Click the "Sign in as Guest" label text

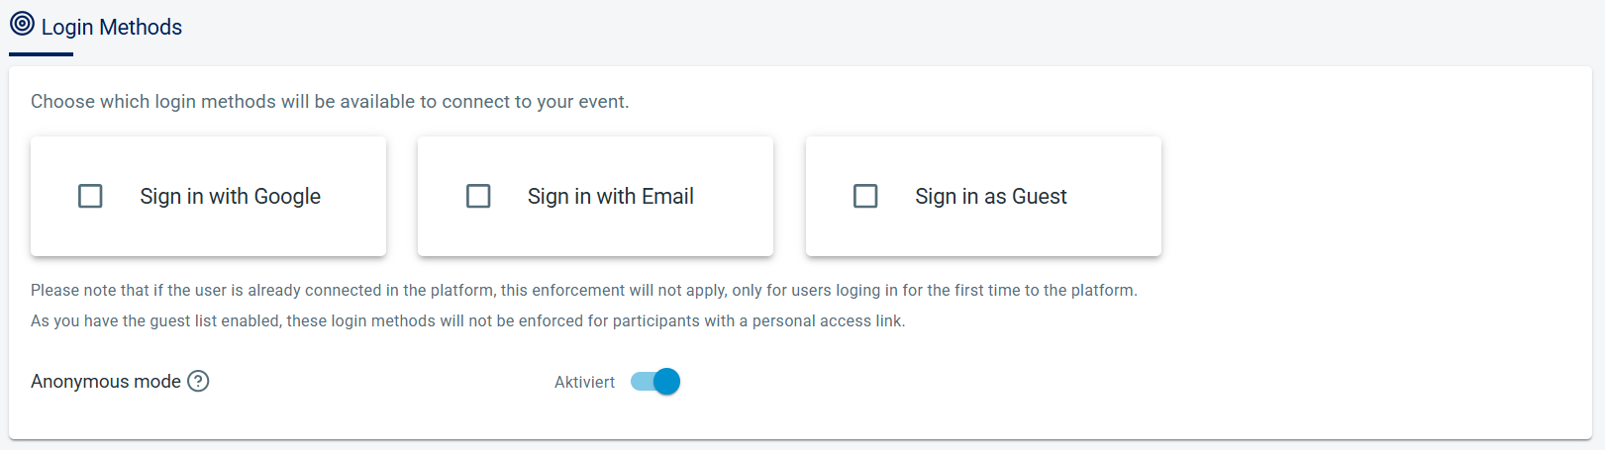[990, 196]
